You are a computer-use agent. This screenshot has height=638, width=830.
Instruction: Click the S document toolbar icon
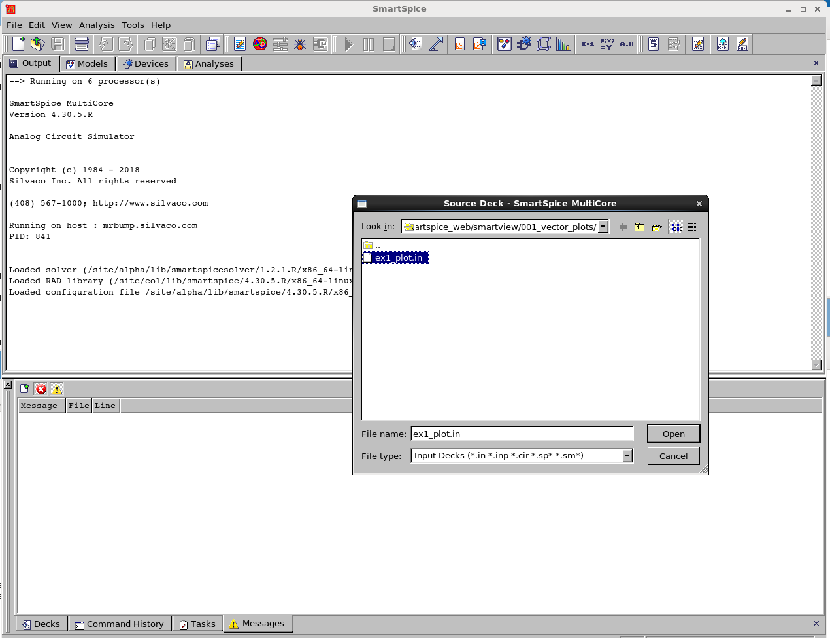[654, 44]
